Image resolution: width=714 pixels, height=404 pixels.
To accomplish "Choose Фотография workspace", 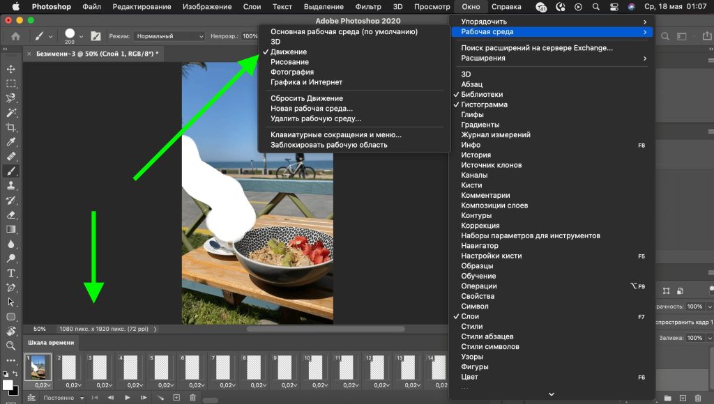I will [291, 72].
